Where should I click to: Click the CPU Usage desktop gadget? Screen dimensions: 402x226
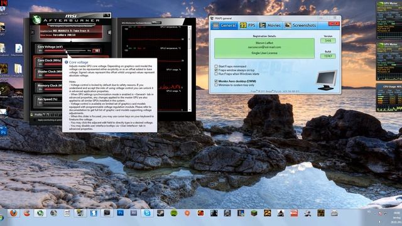point(389,97)
